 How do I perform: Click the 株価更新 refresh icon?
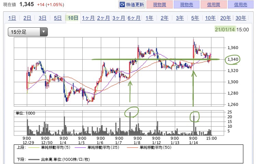pyautogui.click(x=122, y=4)
